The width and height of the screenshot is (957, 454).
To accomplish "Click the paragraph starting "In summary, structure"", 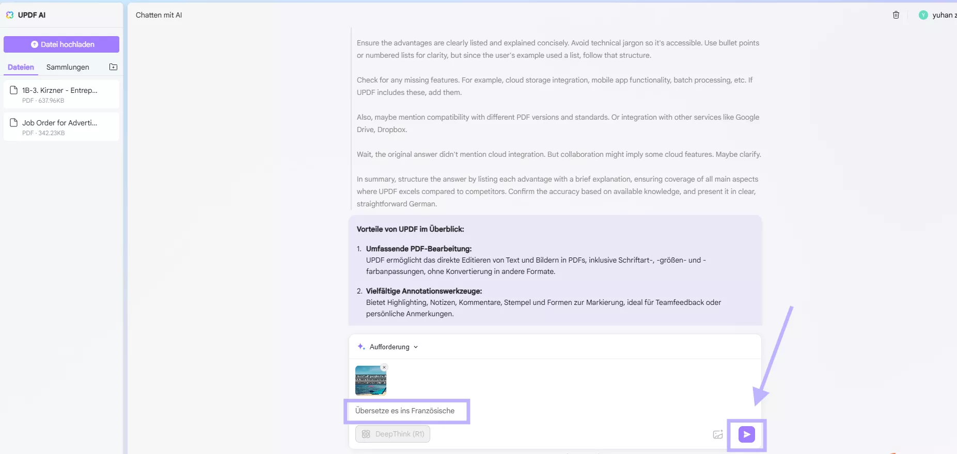I will (558, 191).
